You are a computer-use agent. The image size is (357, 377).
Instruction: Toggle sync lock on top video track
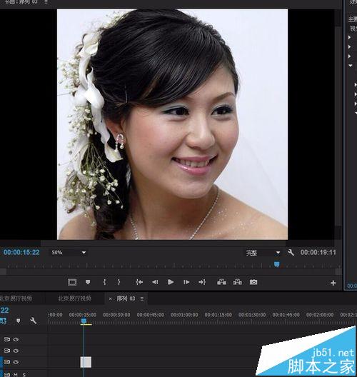(x=7, y=339)
